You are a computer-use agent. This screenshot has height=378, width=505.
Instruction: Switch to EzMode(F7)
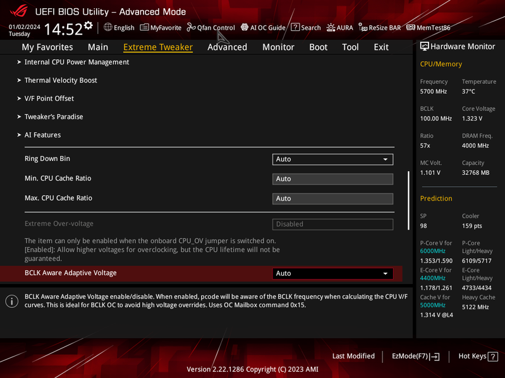410,356
